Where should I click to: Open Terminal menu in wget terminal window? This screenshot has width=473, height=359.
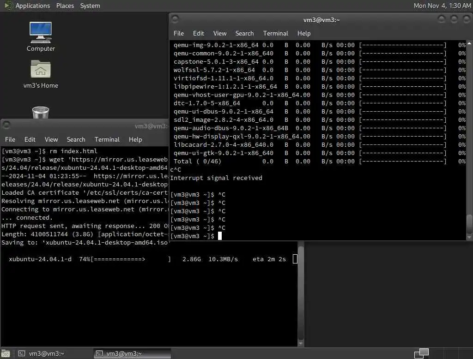tap(107, 139)
